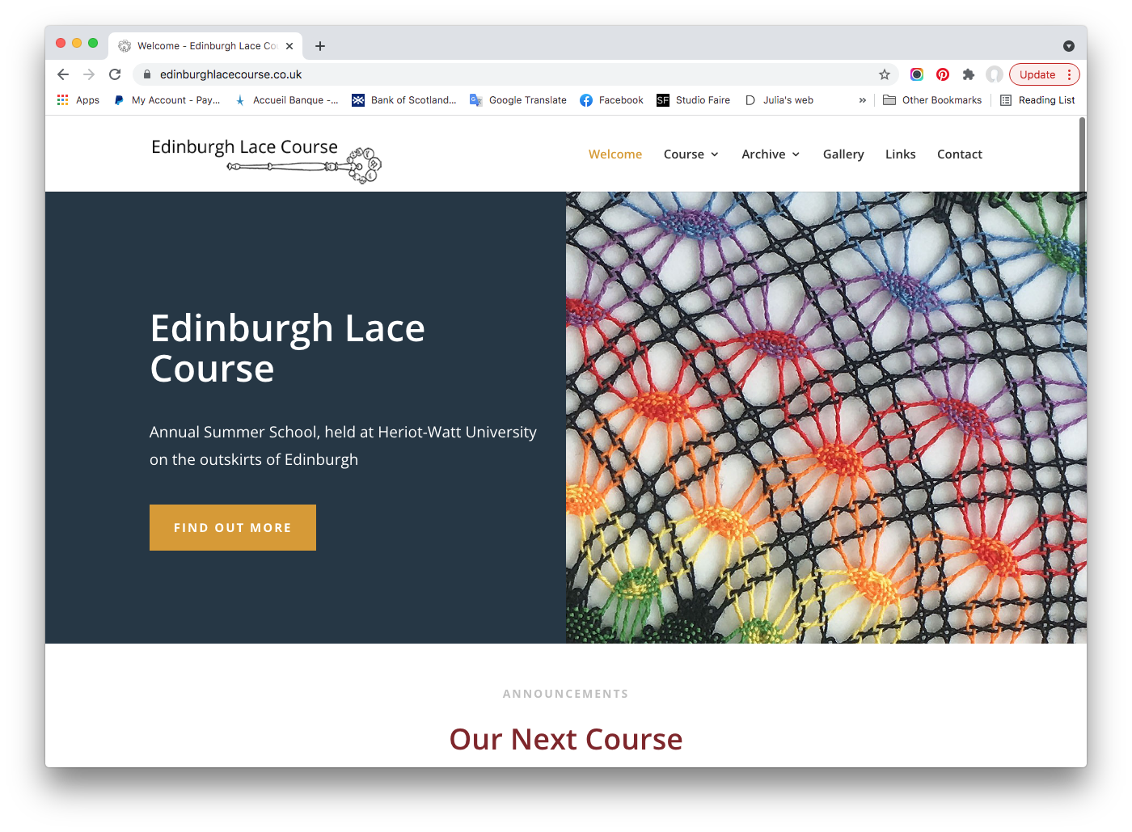
Task: Open a new browser tab
Action: click(320, 46)
